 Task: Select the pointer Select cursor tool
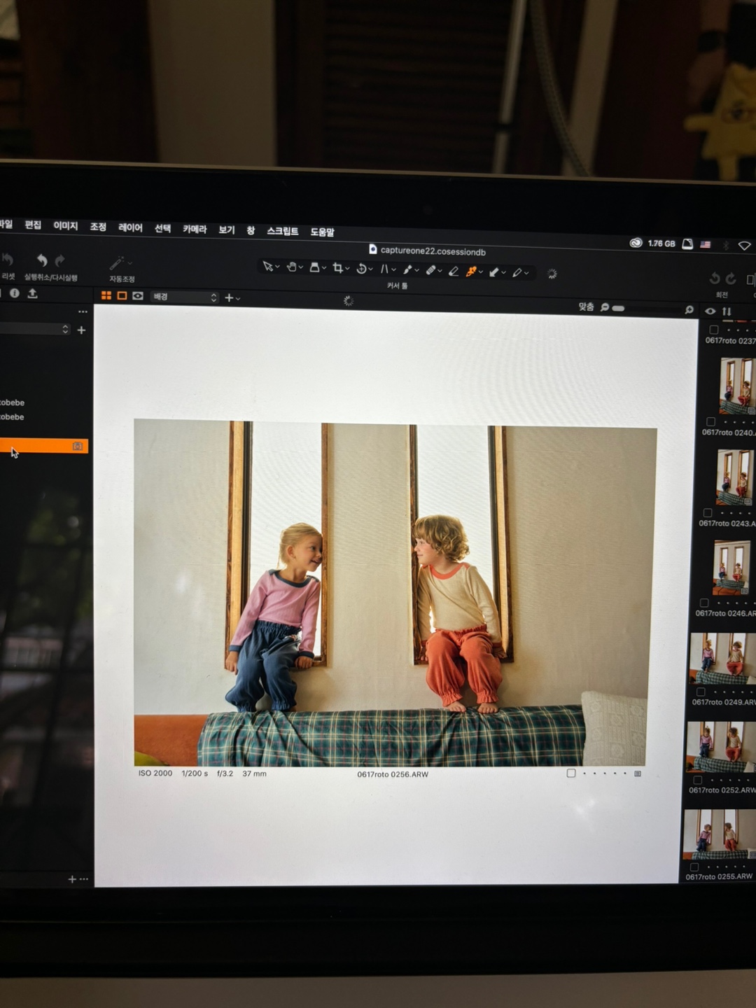point(268,266)
